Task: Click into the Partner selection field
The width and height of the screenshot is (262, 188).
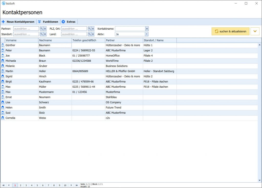Action: pyautogui.click(x=26, y=29)
